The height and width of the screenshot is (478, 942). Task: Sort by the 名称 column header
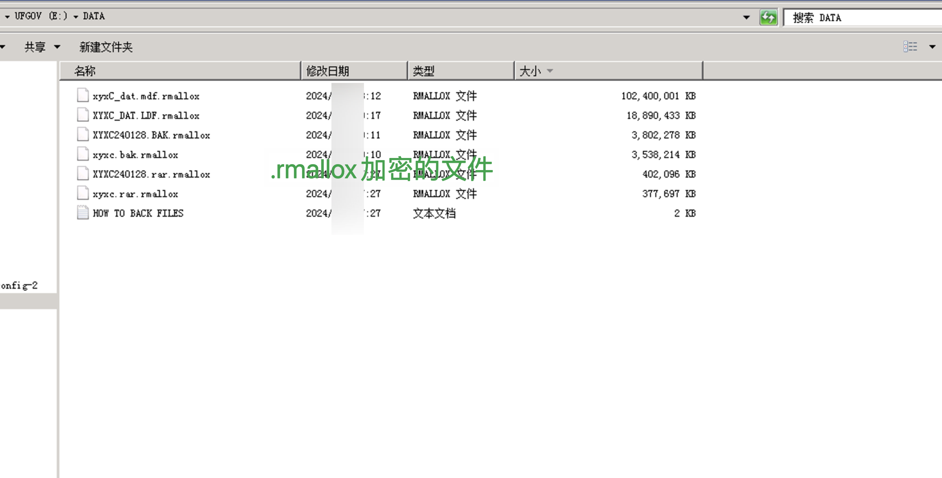click(x=180, y=70)
